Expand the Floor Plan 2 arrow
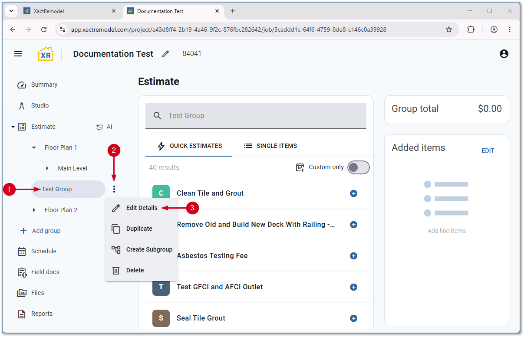This screenshot has height=337, width=524. [x=34, y=210]
